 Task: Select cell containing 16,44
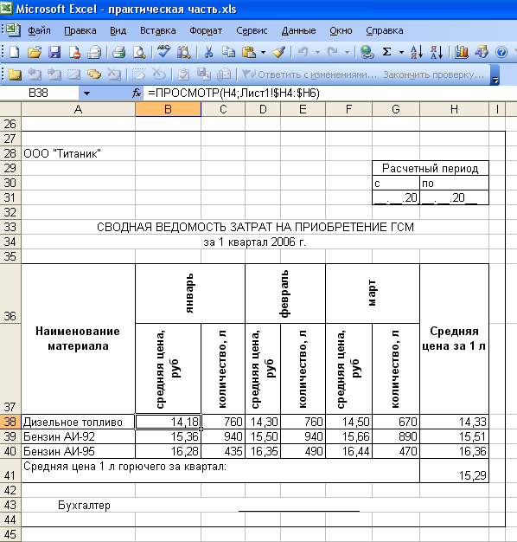tap(349, 451)
